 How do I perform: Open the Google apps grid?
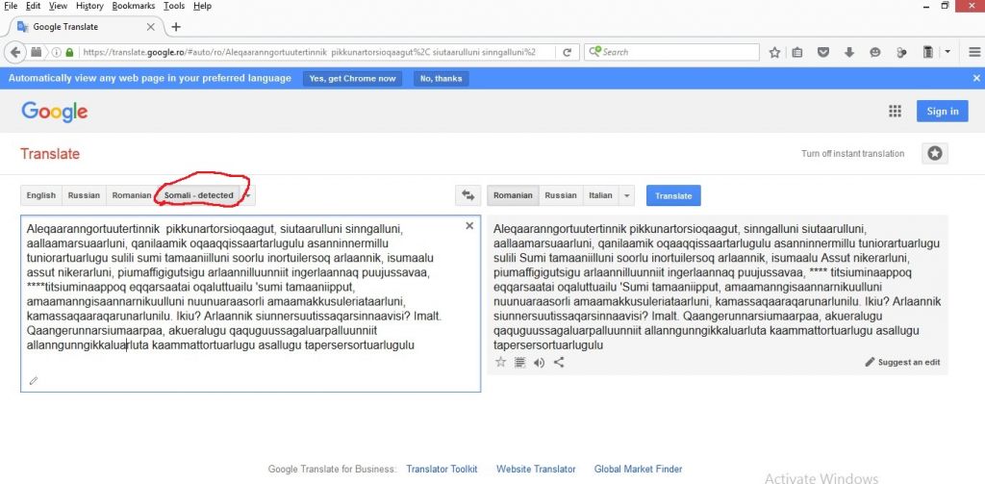(x=896, y=112)
